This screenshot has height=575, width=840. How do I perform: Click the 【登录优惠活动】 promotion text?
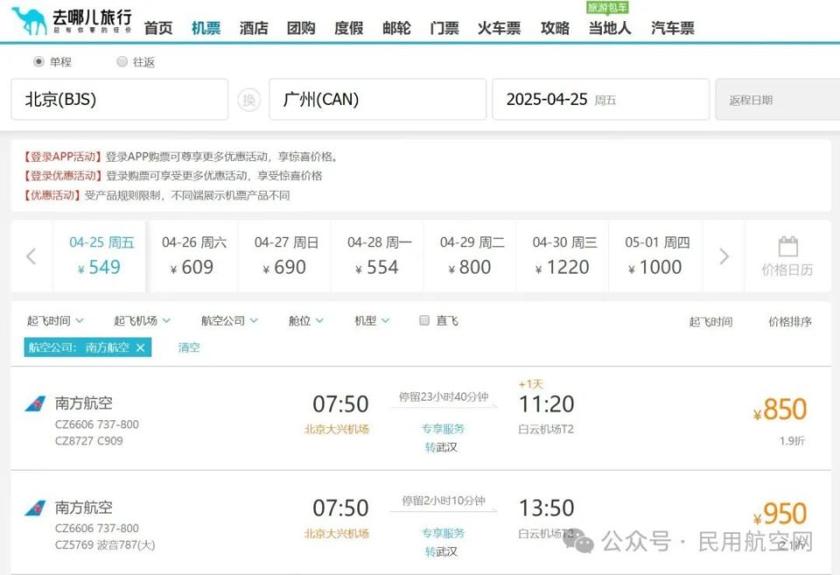coord(62,176)
